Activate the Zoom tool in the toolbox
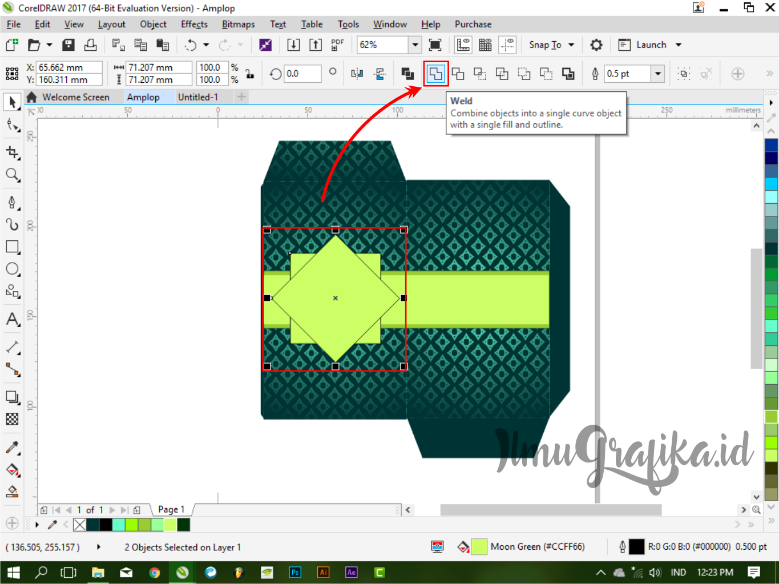Screen dimensions: 779x584 (x=12, y=175)
